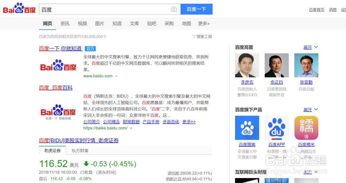Viewport: 346px width, 183px height.
Task: Open 余正钧 name link
Action: 277,82
